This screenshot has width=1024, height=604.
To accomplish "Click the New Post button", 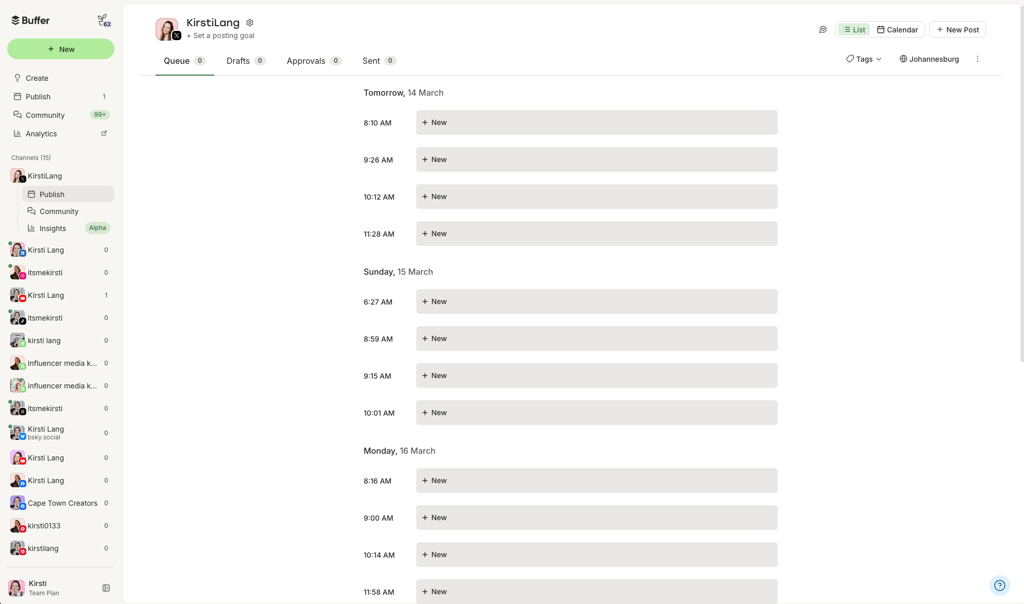I will (x=958, y=29).
